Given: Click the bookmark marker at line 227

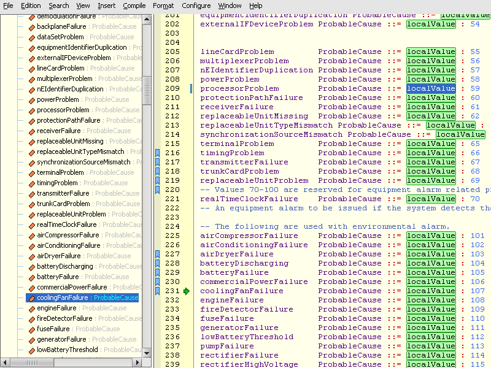Looking at the screenshot, I should (158, 254).
